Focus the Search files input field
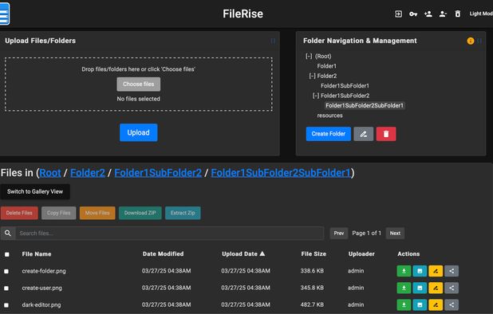This screenshot has width=493, height=314. [x=170, y=234]
